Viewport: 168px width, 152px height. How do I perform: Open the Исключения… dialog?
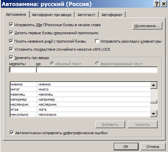point(147,26)
